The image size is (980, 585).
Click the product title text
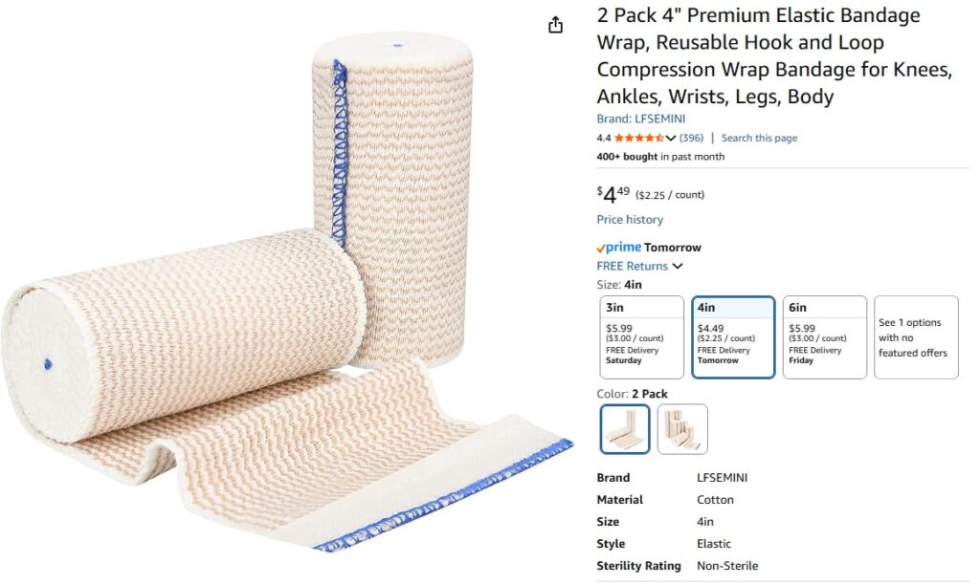[773, 55]
